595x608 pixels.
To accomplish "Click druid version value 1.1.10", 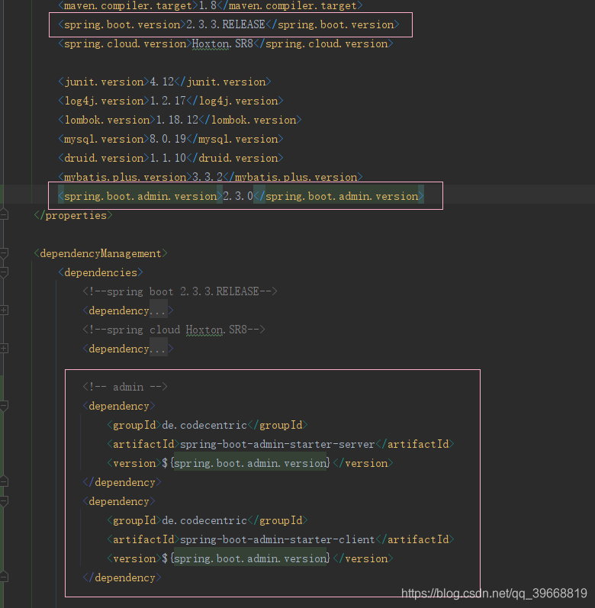I will (169, 158).
